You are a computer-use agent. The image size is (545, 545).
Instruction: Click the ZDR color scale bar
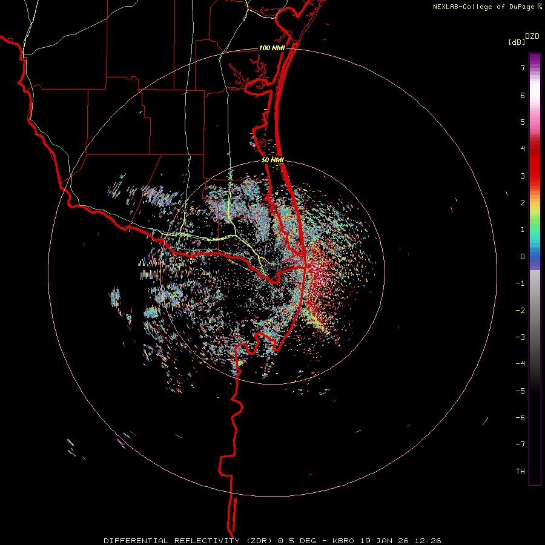click(x=535, y=269)
